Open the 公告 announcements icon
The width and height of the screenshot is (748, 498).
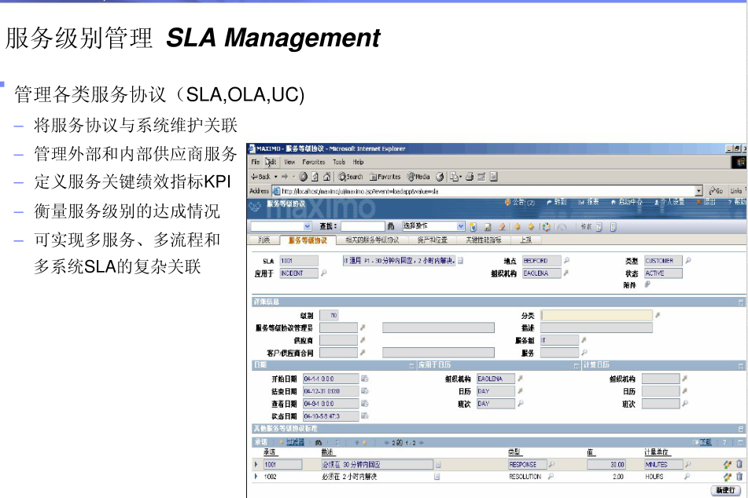(508, 203)
